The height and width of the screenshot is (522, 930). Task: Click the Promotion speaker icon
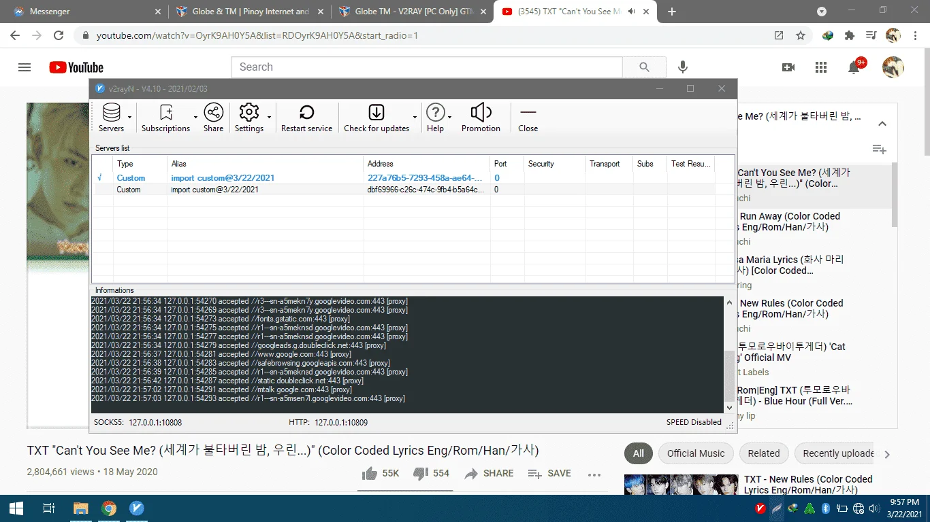[481, 118]
